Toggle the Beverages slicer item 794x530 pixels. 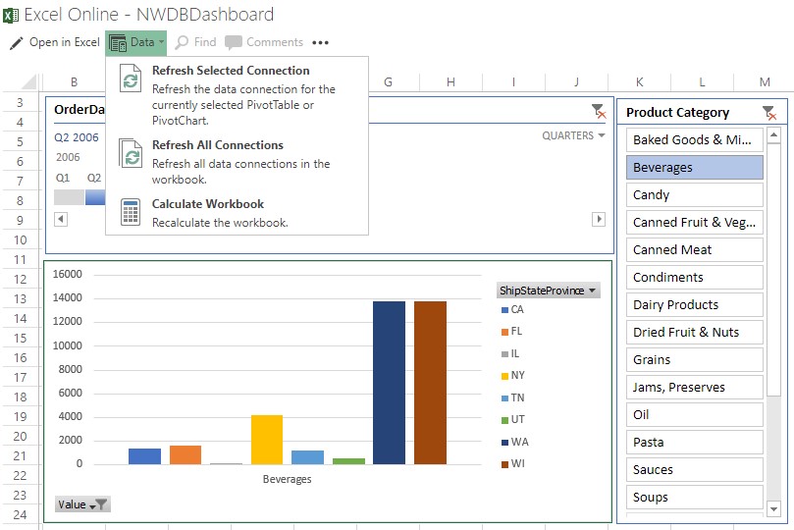(694, 167)
